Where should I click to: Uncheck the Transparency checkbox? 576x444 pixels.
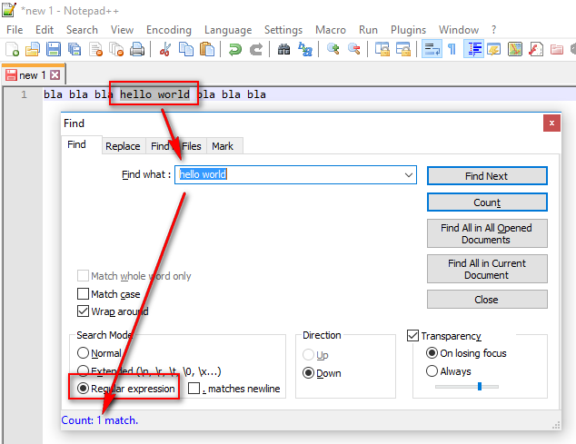click(412, 336)
